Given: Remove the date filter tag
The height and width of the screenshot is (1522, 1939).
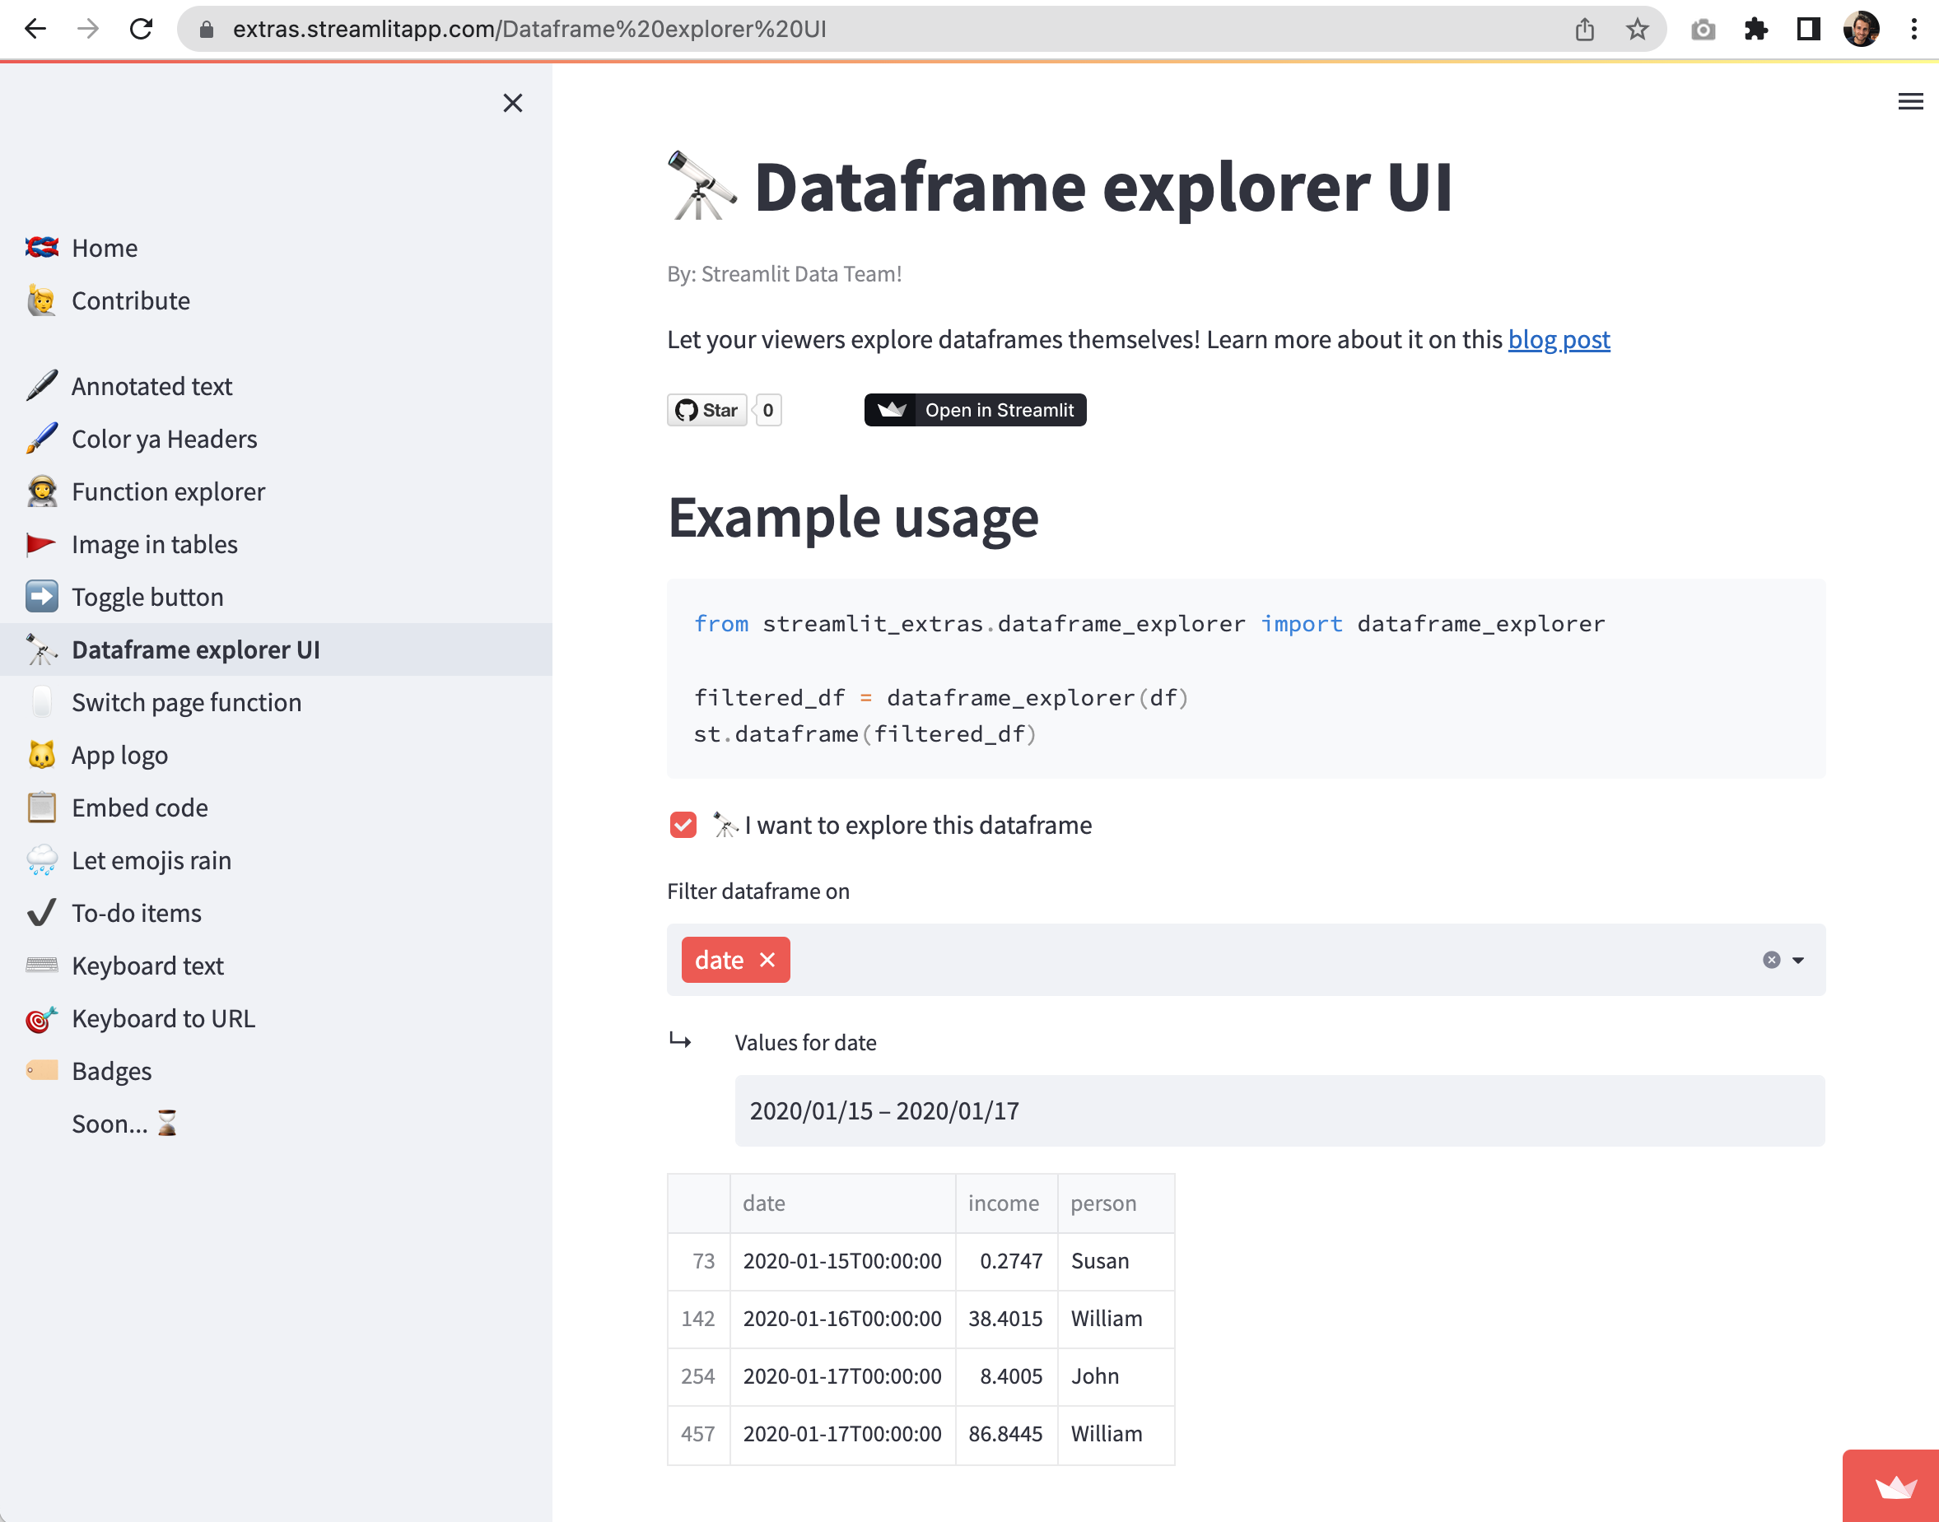Looking at the screenshot, I should tap(767, 960).
